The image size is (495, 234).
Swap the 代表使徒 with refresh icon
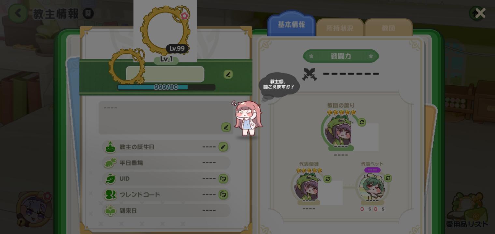pos(327,179)
